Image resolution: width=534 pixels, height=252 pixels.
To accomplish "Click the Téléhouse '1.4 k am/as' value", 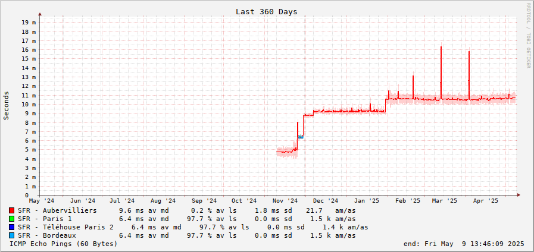I will [345, 227].
